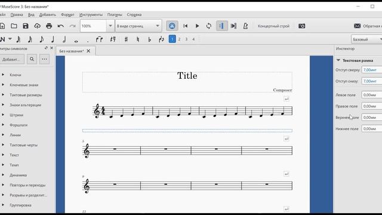Image resolution: width=382 pixels, height=215 pixels.
Task: Toggle the metronome icon
Action: tap(245, 26)
